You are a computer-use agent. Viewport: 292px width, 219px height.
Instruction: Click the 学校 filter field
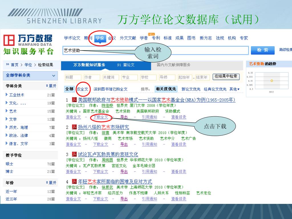(x=148, y=77)
